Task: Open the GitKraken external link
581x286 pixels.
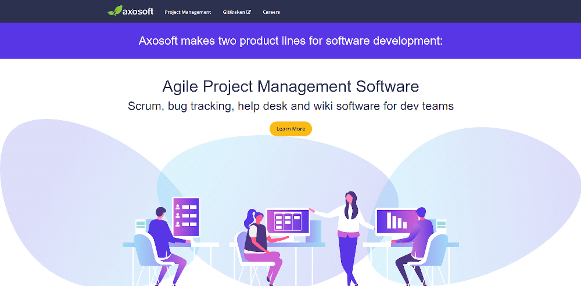Action: (237, 12)
